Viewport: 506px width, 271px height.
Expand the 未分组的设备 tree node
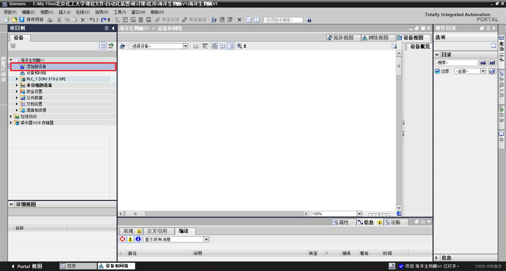click(17, 85)
